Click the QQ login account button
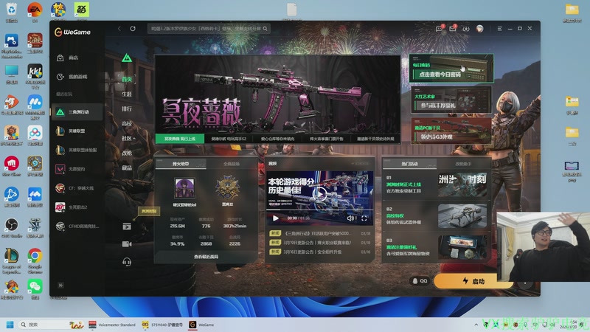Image resolution: width=590 pixels, height=332 pixels. pos(420,281)
